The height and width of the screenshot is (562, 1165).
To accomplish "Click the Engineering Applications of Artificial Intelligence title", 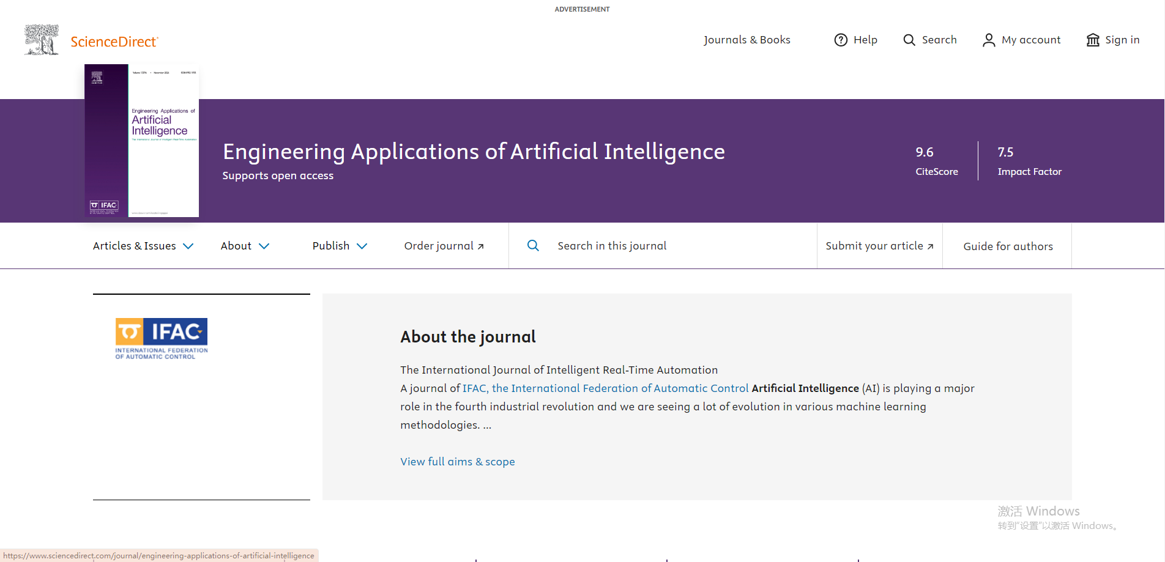I will 474,152.
